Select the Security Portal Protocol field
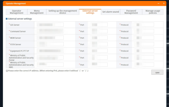This screenshot has width=169, height=107. 144,58
